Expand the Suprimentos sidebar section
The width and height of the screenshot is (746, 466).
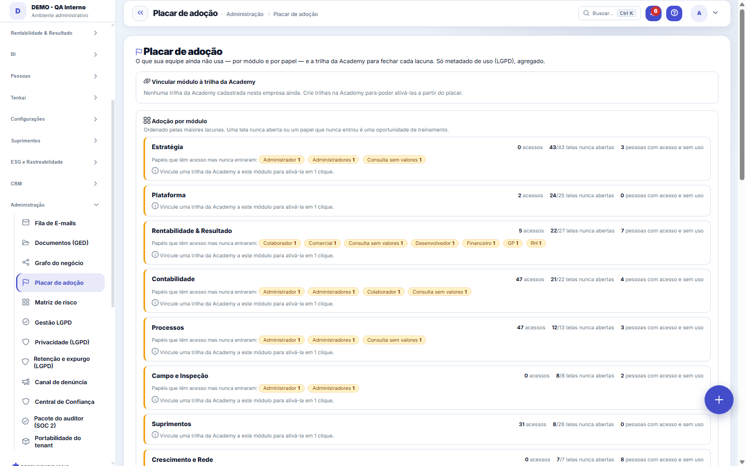pyautogui.click(x=54, y=141)
